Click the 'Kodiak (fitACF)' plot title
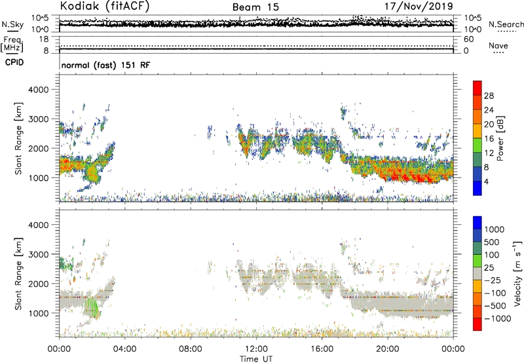This screenshot has height=363, width=524. (x=105, y=6)
